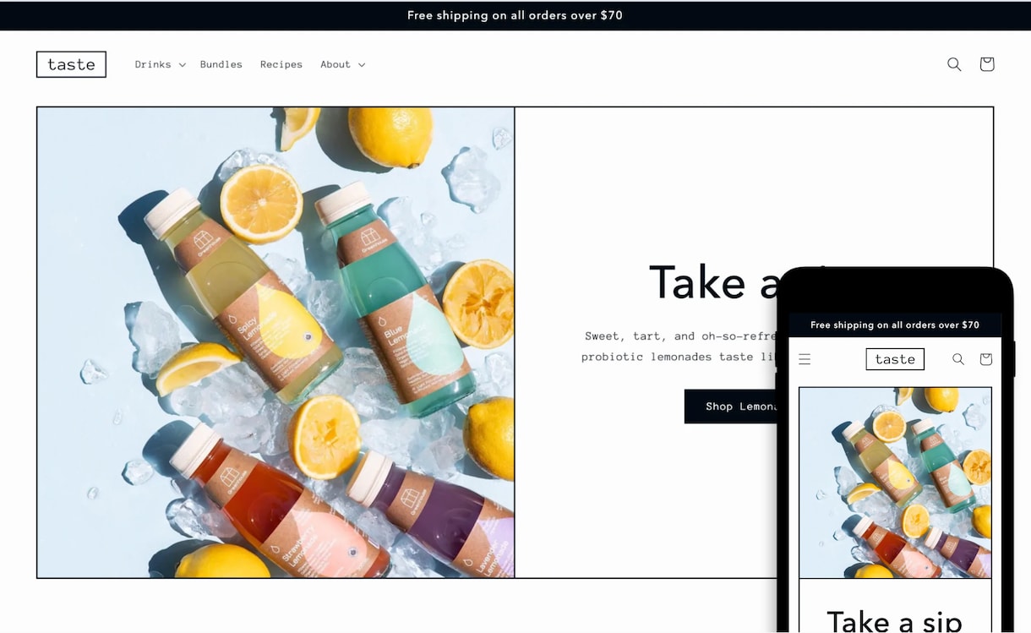
Task: Click the 'Take a sip' heading on phone
Action: (x=894, y=622)
